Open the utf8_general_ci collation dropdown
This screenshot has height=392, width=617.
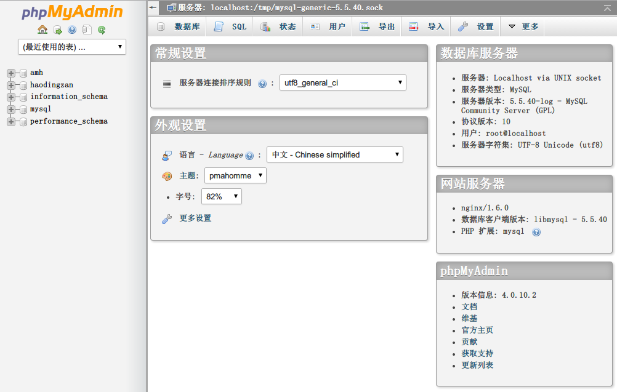[342, 82]
